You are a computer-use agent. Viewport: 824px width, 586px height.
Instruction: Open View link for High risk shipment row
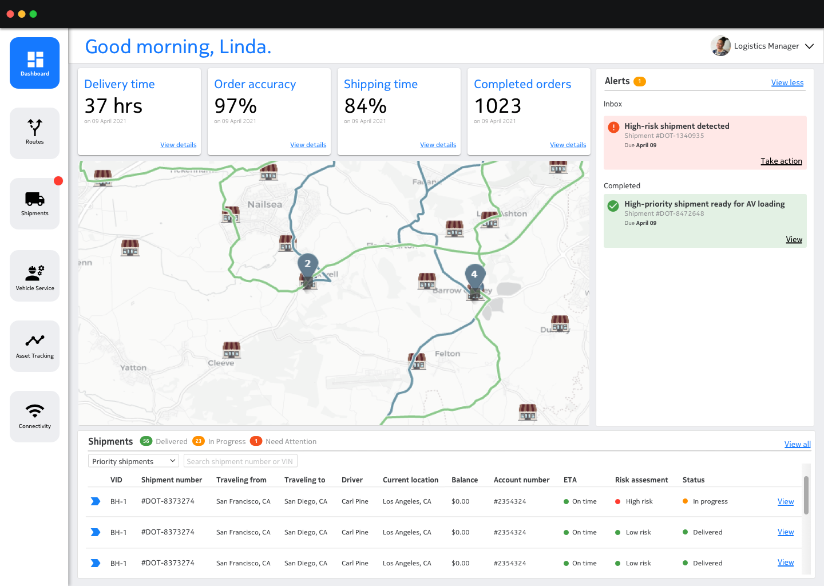click(785, 502)
